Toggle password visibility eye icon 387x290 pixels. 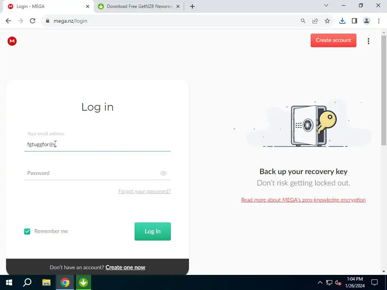point(163,173)
